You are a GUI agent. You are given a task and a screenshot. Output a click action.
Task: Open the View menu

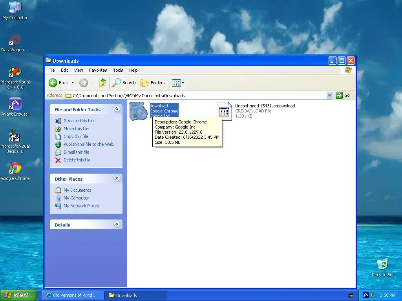(x=79, y=70)
